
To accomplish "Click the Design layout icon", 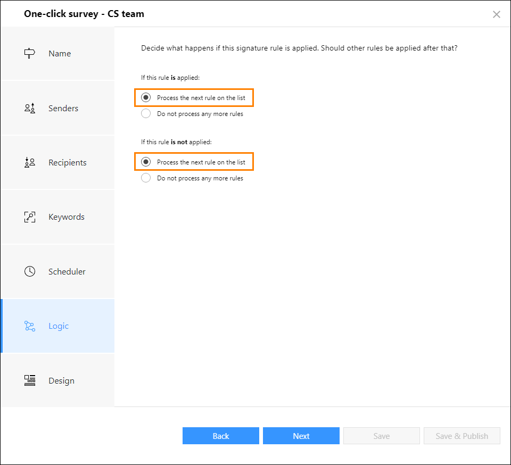I will [x=30, y=380].
